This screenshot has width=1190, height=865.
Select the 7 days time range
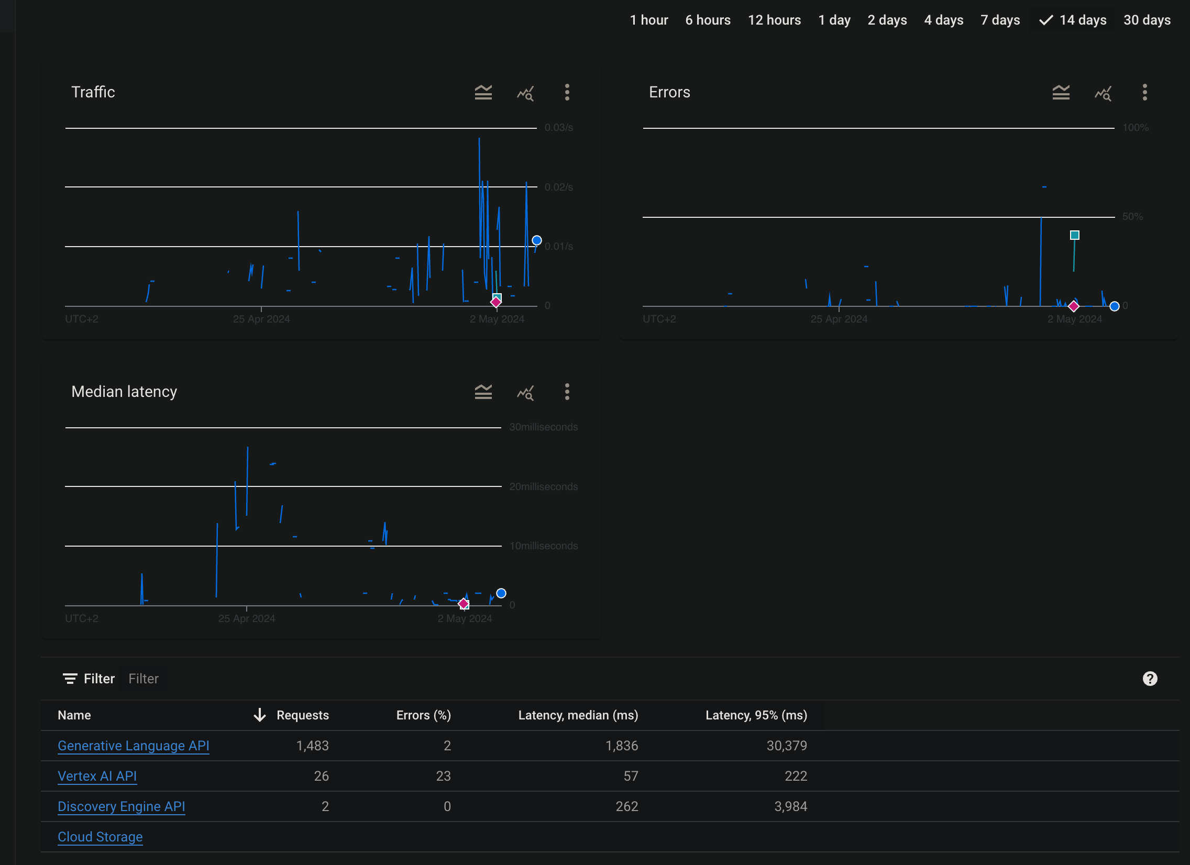[x=999, y=20]
